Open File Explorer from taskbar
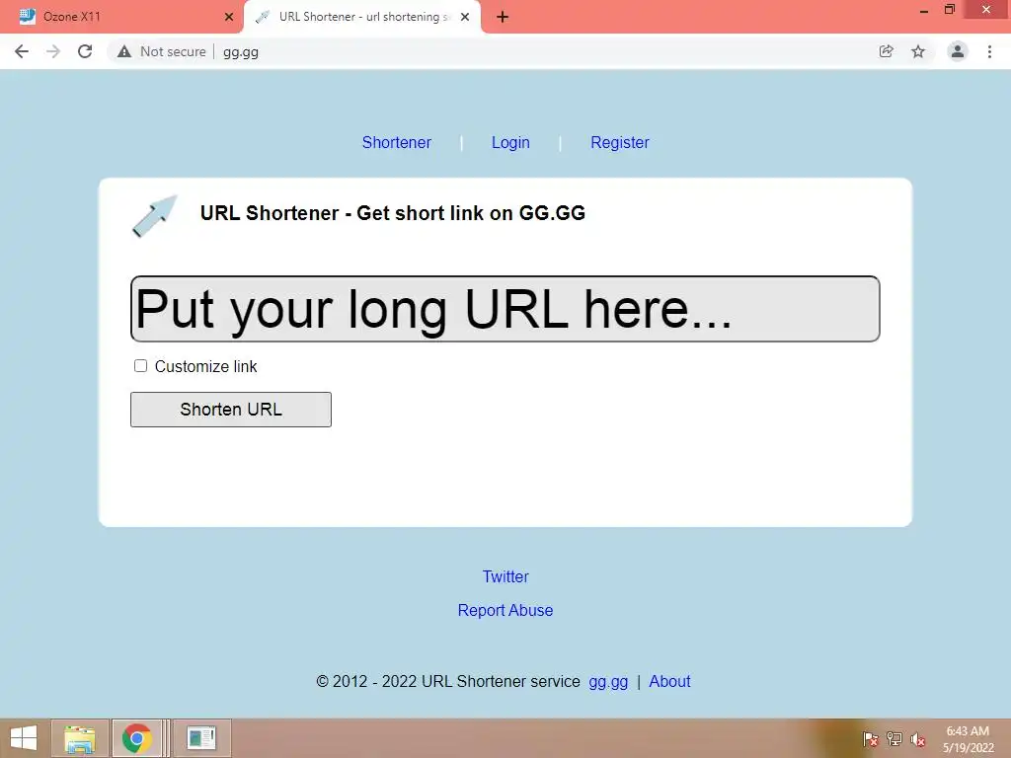Screen dimensions: 1011x758 [80, 738]
